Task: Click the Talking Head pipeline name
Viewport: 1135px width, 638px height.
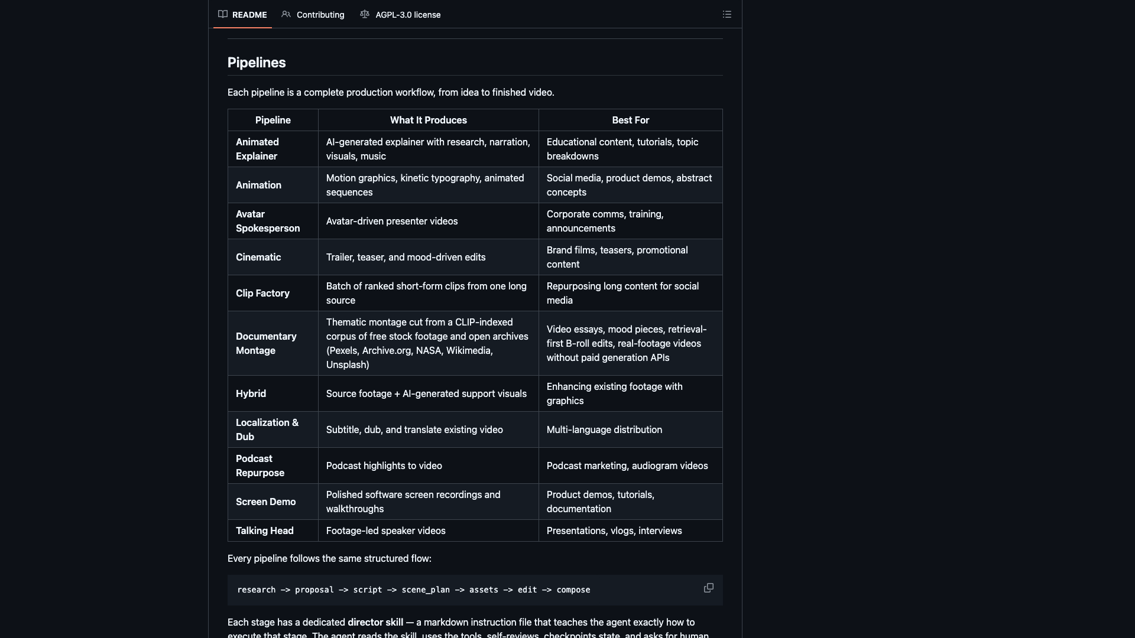Action: point(264,530)
